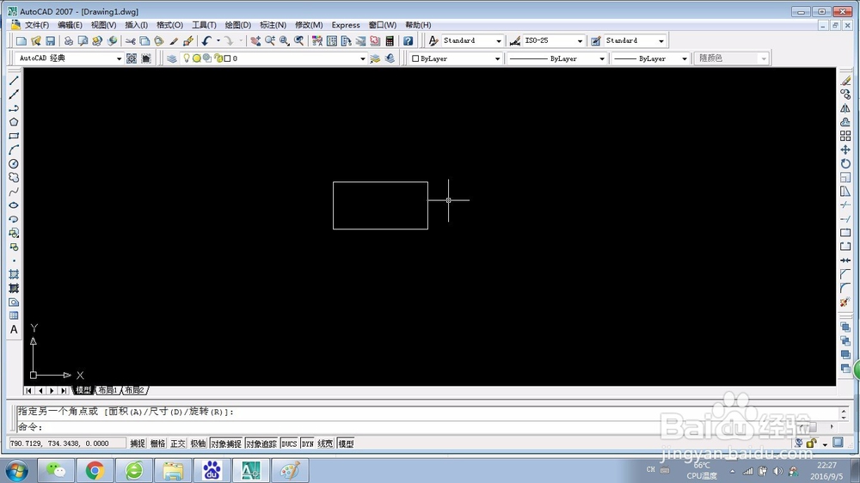
Task: Select the Array modify tool
Action: pos(845,136)
